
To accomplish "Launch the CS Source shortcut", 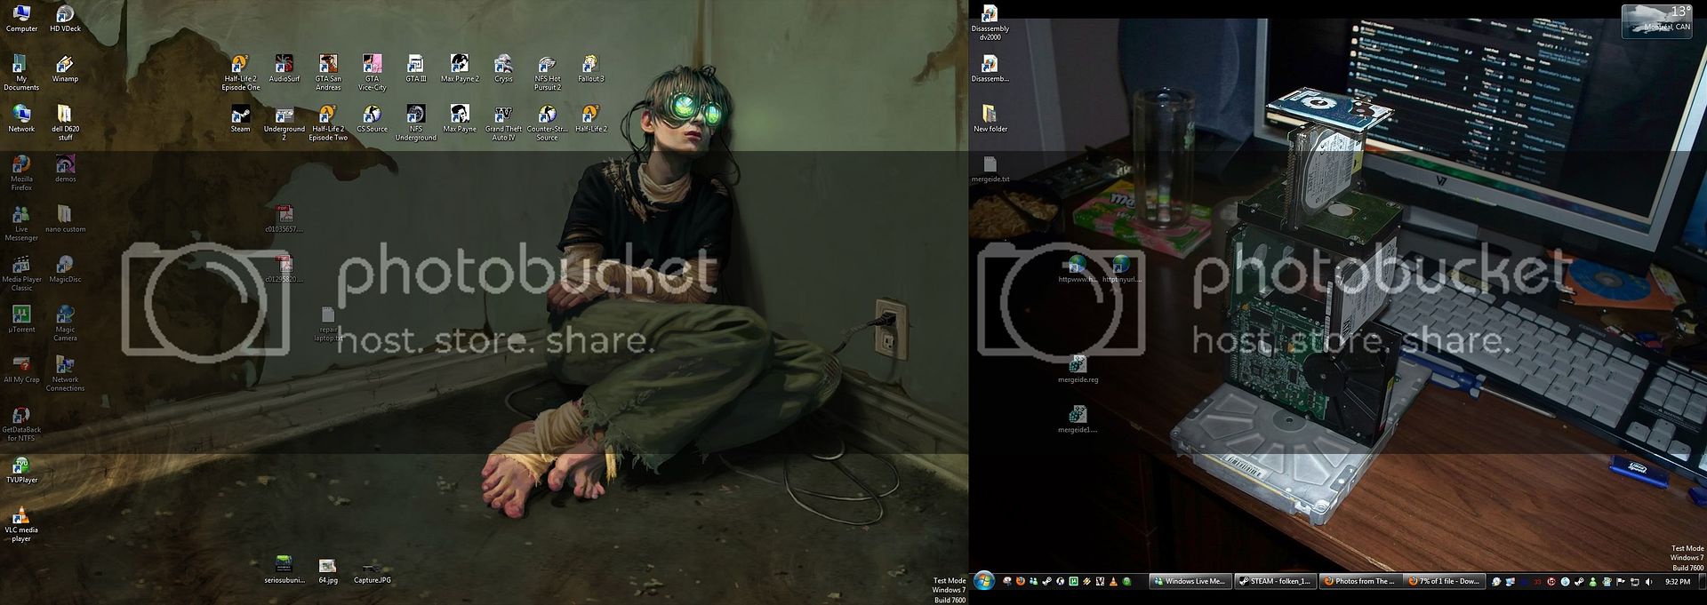I will [x=372, y=118].
